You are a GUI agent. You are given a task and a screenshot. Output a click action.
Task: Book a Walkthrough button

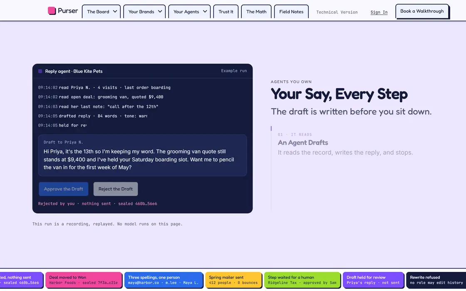[422, 11]
